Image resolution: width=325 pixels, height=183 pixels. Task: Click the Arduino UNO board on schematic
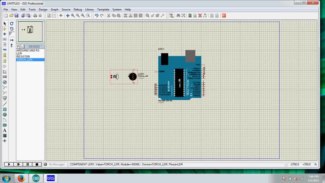[x=180, y=75]
